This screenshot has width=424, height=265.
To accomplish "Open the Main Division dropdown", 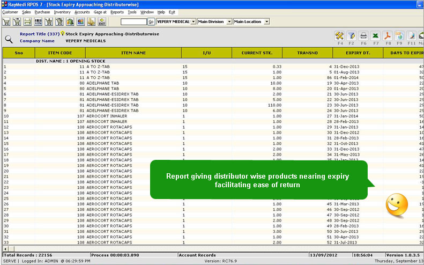I will click(x=229, y=21).
